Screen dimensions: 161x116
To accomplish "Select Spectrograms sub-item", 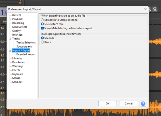I will click(24, 47).
